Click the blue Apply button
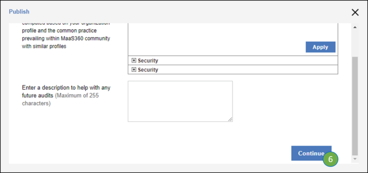Viewport: 368px width, 173px height. [x=321, y=47]
